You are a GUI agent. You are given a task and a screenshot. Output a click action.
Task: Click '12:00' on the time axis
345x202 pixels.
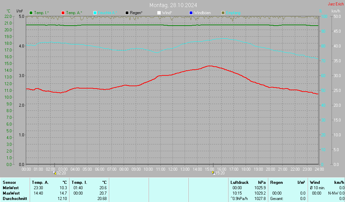click(x=173, y=169)
